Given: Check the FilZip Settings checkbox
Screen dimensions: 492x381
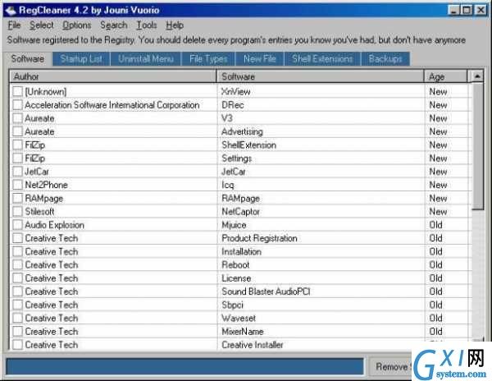Looking at the screenshot, I should tap(17, 158).
